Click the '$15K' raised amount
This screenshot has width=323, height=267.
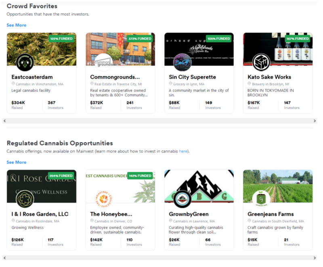coord(252,240)
